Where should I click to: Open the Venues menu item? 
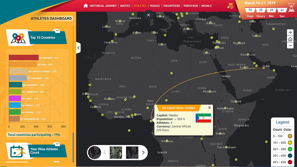pyautogui.click(x=155, y=6)
